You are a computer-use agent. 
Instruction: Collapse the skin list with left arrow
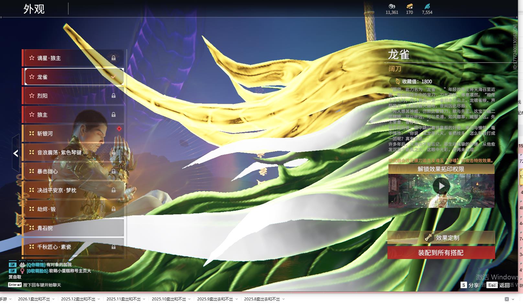click(16, 153)
